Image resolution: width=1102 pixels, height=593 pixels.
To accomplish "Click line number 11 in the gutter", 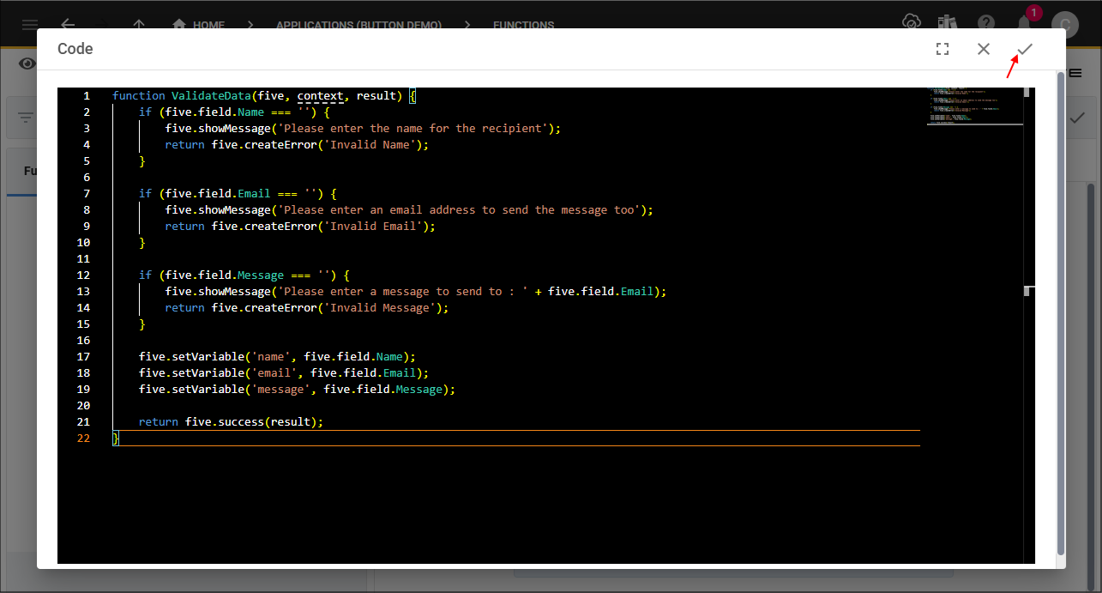I will click(83, 259).
